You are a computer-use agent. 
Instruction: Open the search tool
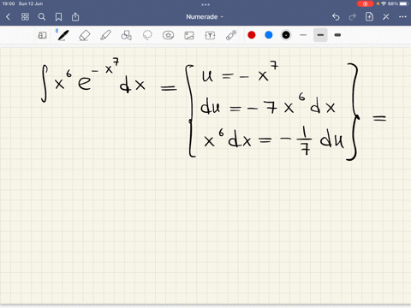pyautogui.click(x=42, y=17)
